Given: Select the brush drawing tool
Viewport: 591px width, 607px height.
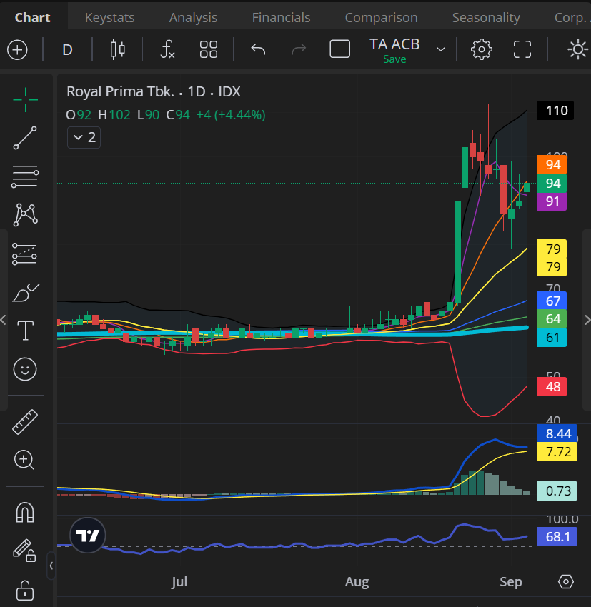Looking at the screenshot, I should (25, 293).
